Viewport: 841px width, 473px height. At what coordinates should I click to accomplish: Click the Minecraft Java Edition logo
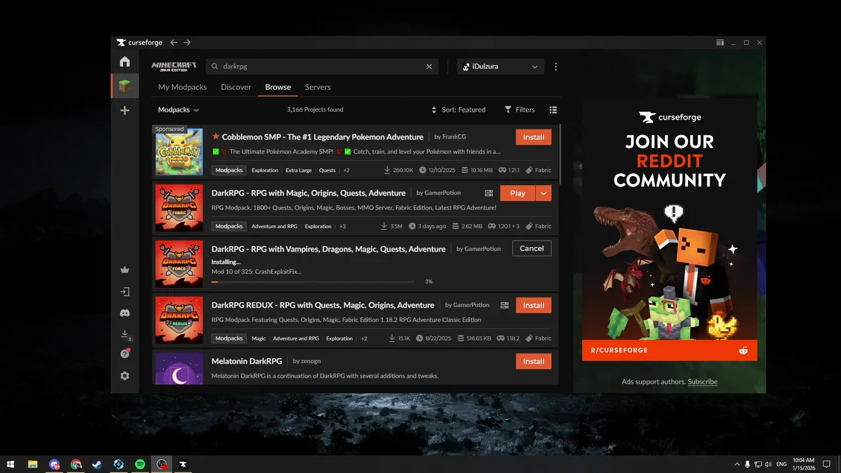pos(174,66)
